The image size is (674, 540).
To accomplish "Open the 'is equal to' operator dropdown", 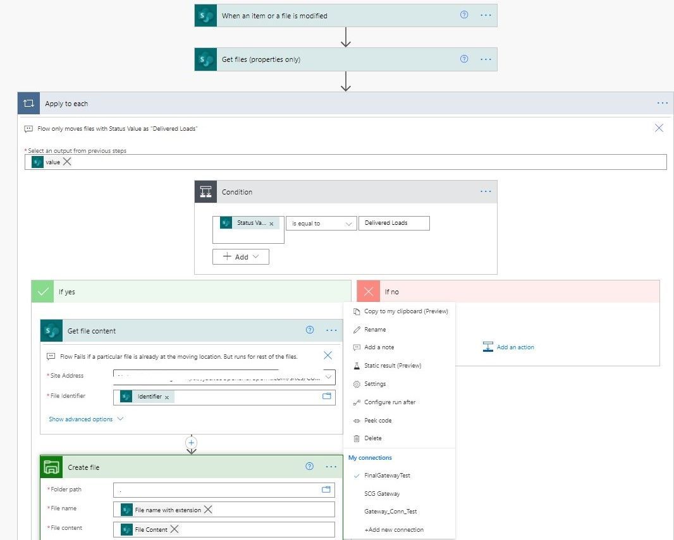I will click(321, 223).
